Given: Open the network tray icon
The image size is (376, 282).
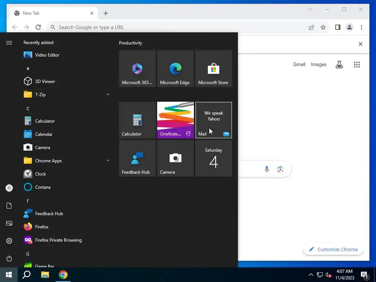Looking at the screenshot, I should (x=320, y=275).
